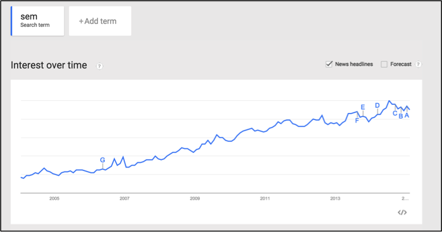
Task: Click news headline marker E
Action: (363, 107)
